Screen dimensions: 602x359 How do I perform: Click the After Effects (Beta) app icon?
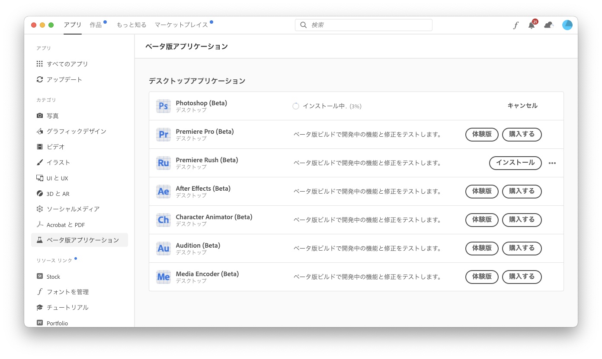click(163, 192)
